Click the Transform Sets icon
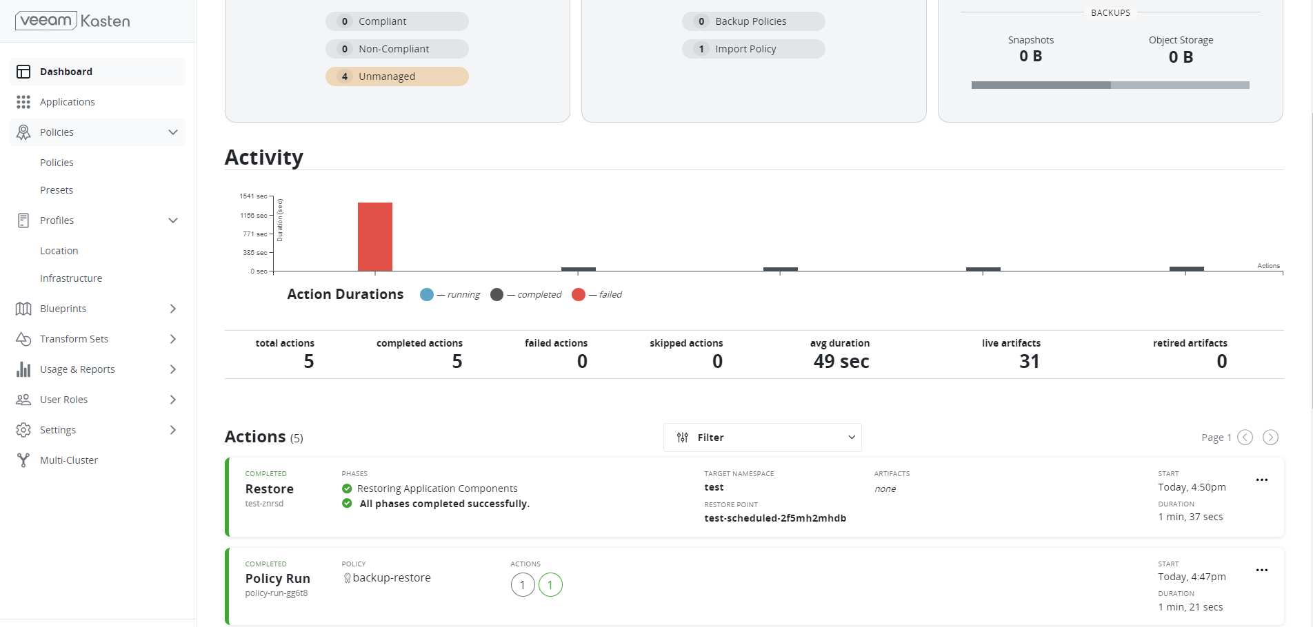 (23, 339)
